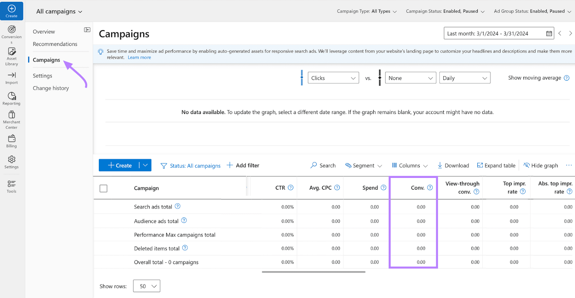Open Change history menu item
The height and width of the screenshot is (298, 575).
click(51, 88)
